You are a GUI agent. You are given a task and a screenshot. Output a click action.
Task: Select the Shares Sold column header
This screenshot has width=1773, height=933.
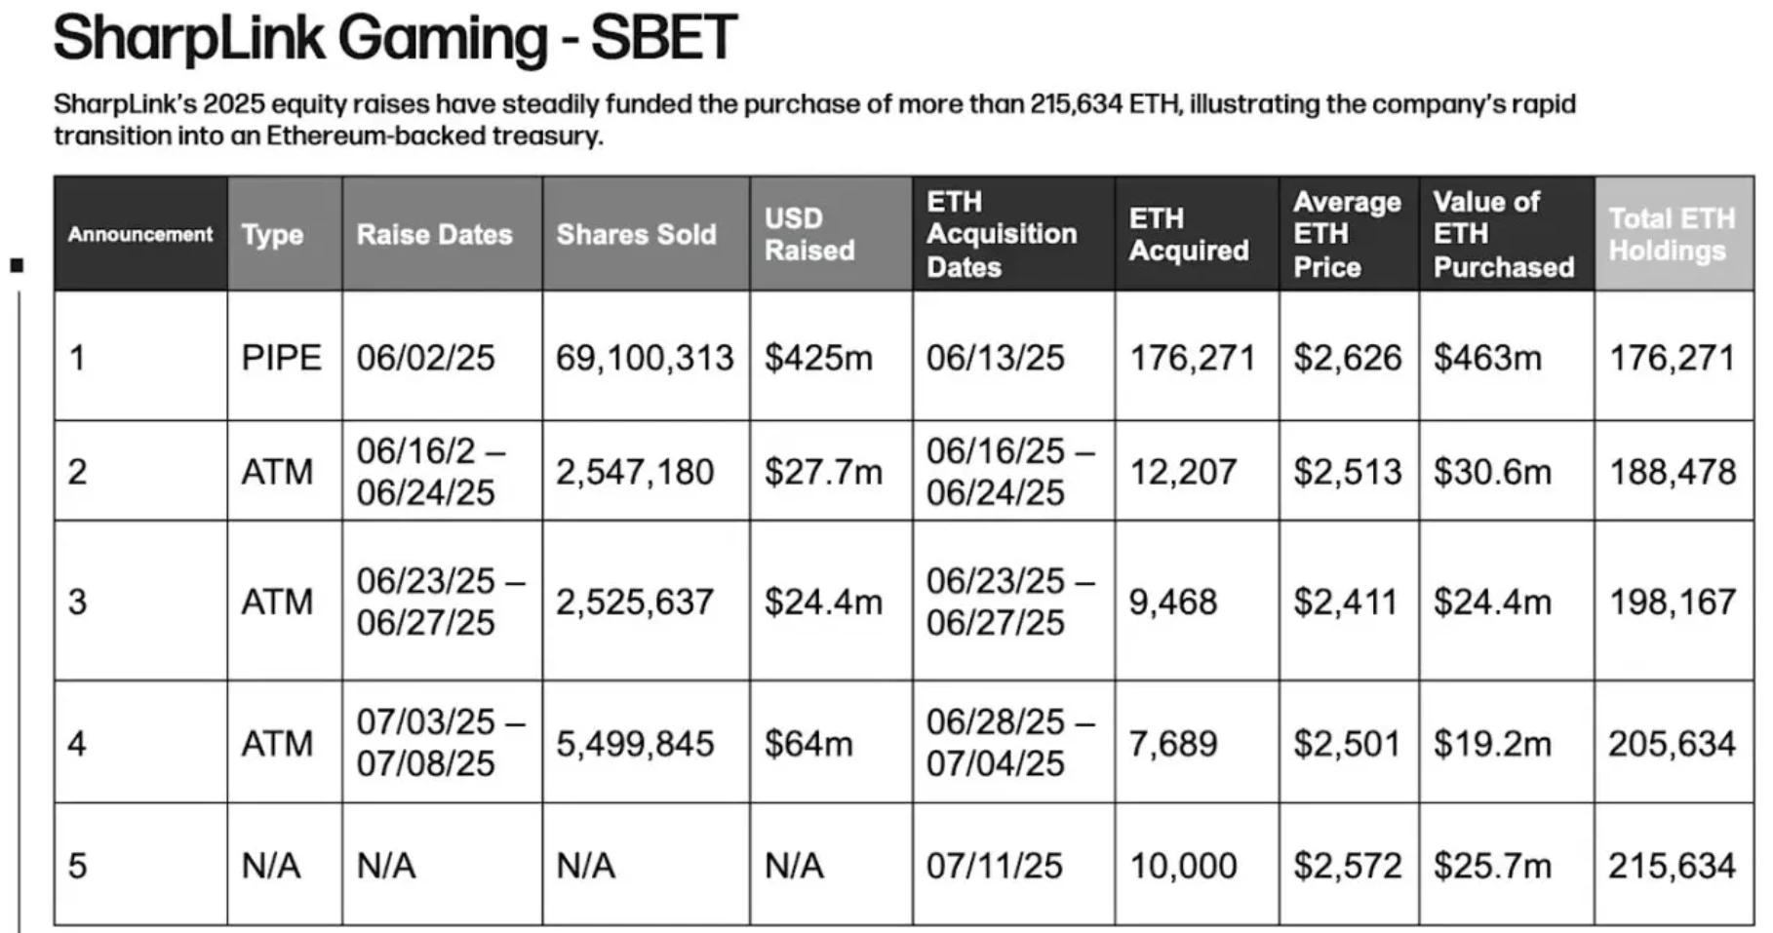(x=636, y=235)
